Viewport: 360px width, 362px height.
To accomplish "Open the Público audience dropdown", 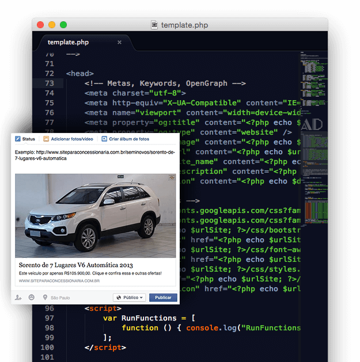I will tap(130, 298).
